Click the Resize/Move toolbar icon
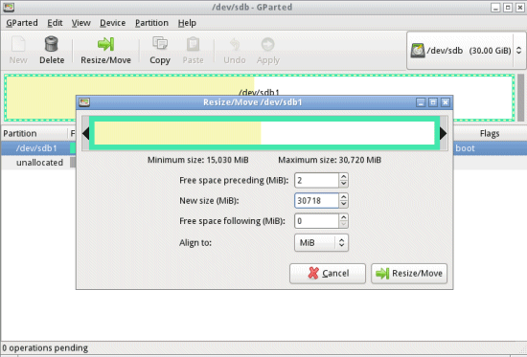 pyautogui.click(x=105, y=44)
